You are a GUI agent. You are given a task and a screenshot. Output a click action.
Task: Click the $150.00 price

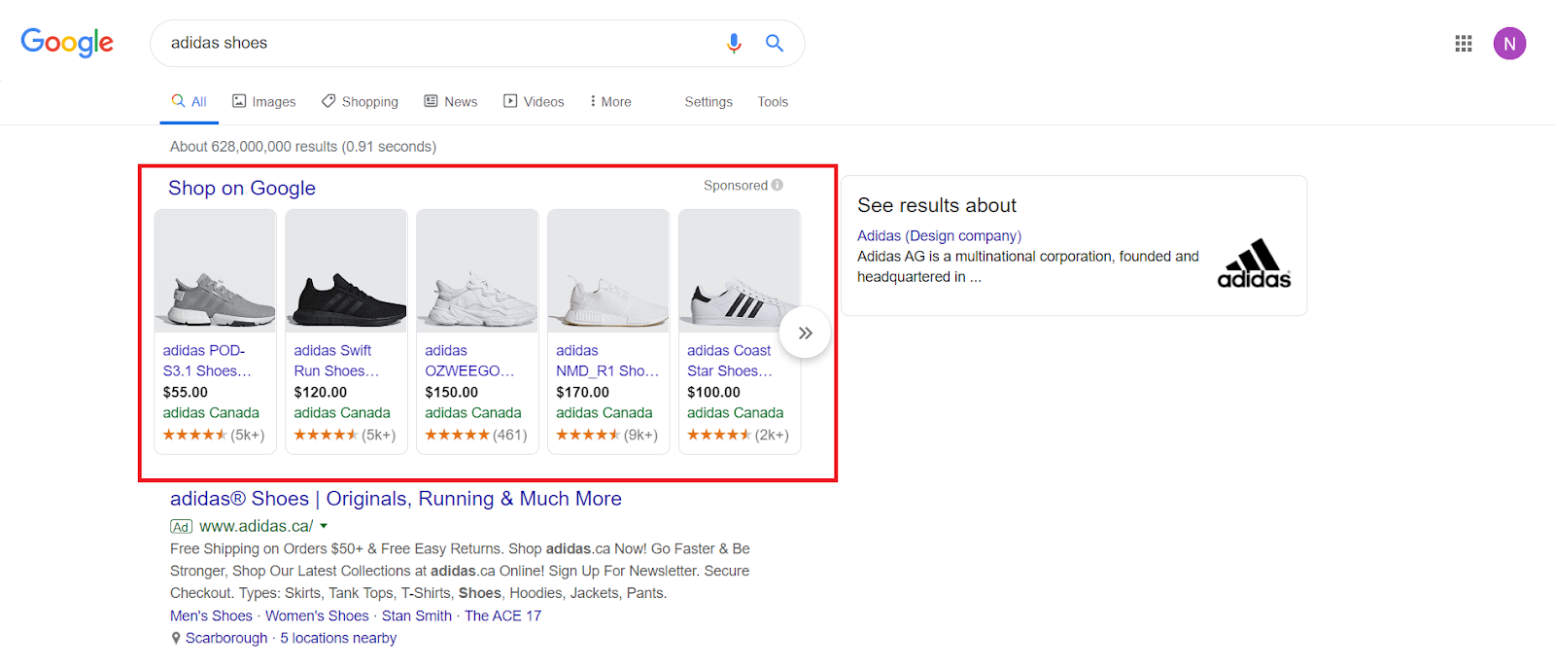coord(451,392)
